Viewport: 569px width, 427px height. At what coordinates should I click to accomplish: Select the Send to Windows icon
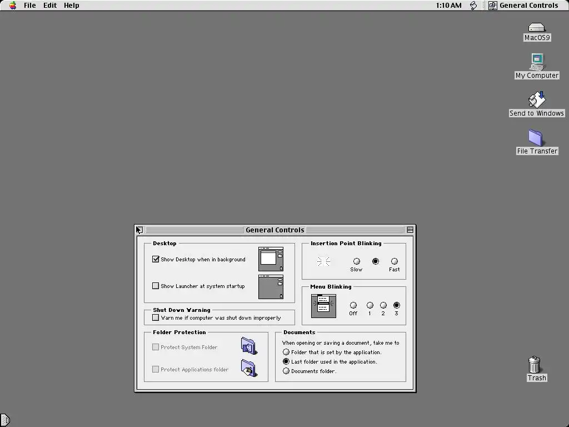click(x=537, y=100)
